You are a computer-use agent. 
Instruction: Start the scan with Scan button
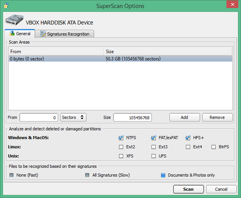click(188, 189)
